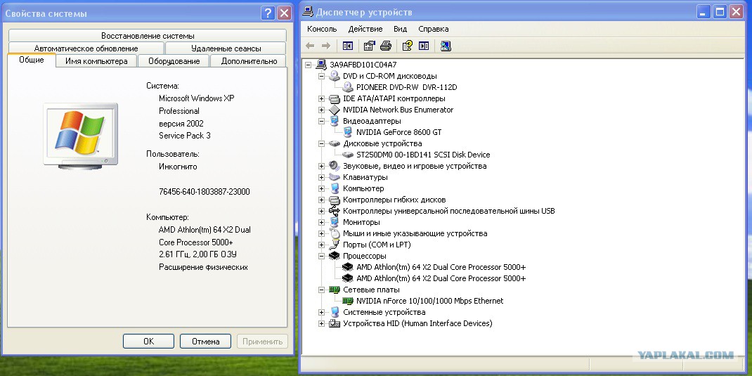Open Properties via the toolbar icon
Image resolution: width=752 pixels, height=376 pixels.
pos(369,46)
